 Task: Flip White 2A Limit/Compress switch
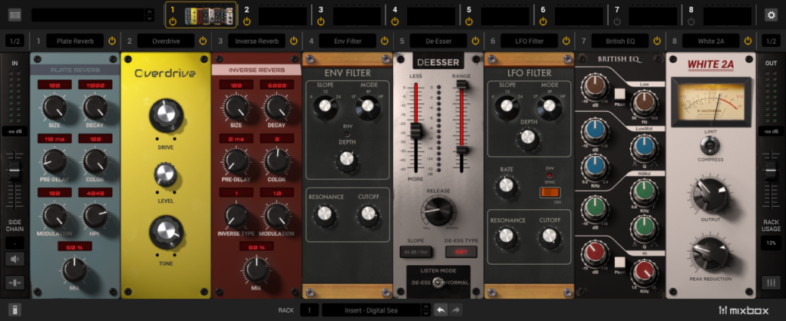710,145
